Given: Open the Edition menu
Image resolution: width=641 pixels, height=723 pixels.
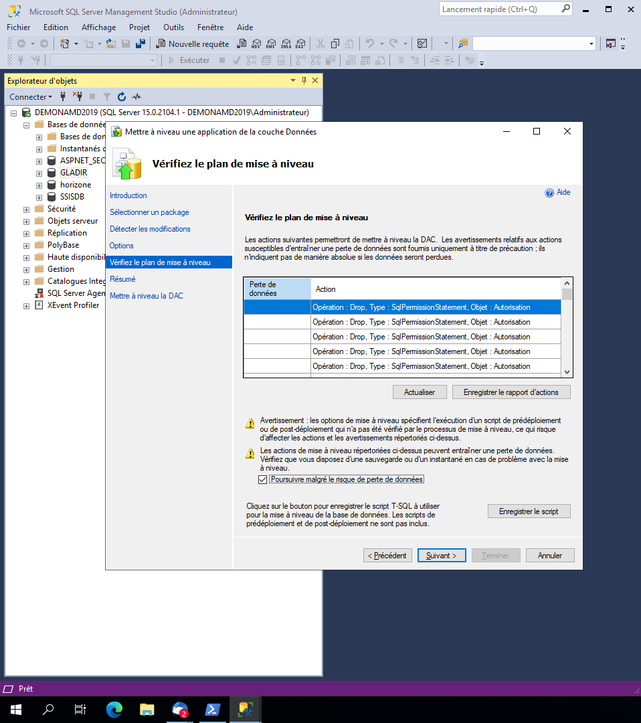Looking at the screenshot, I should (x=56, y=27).
